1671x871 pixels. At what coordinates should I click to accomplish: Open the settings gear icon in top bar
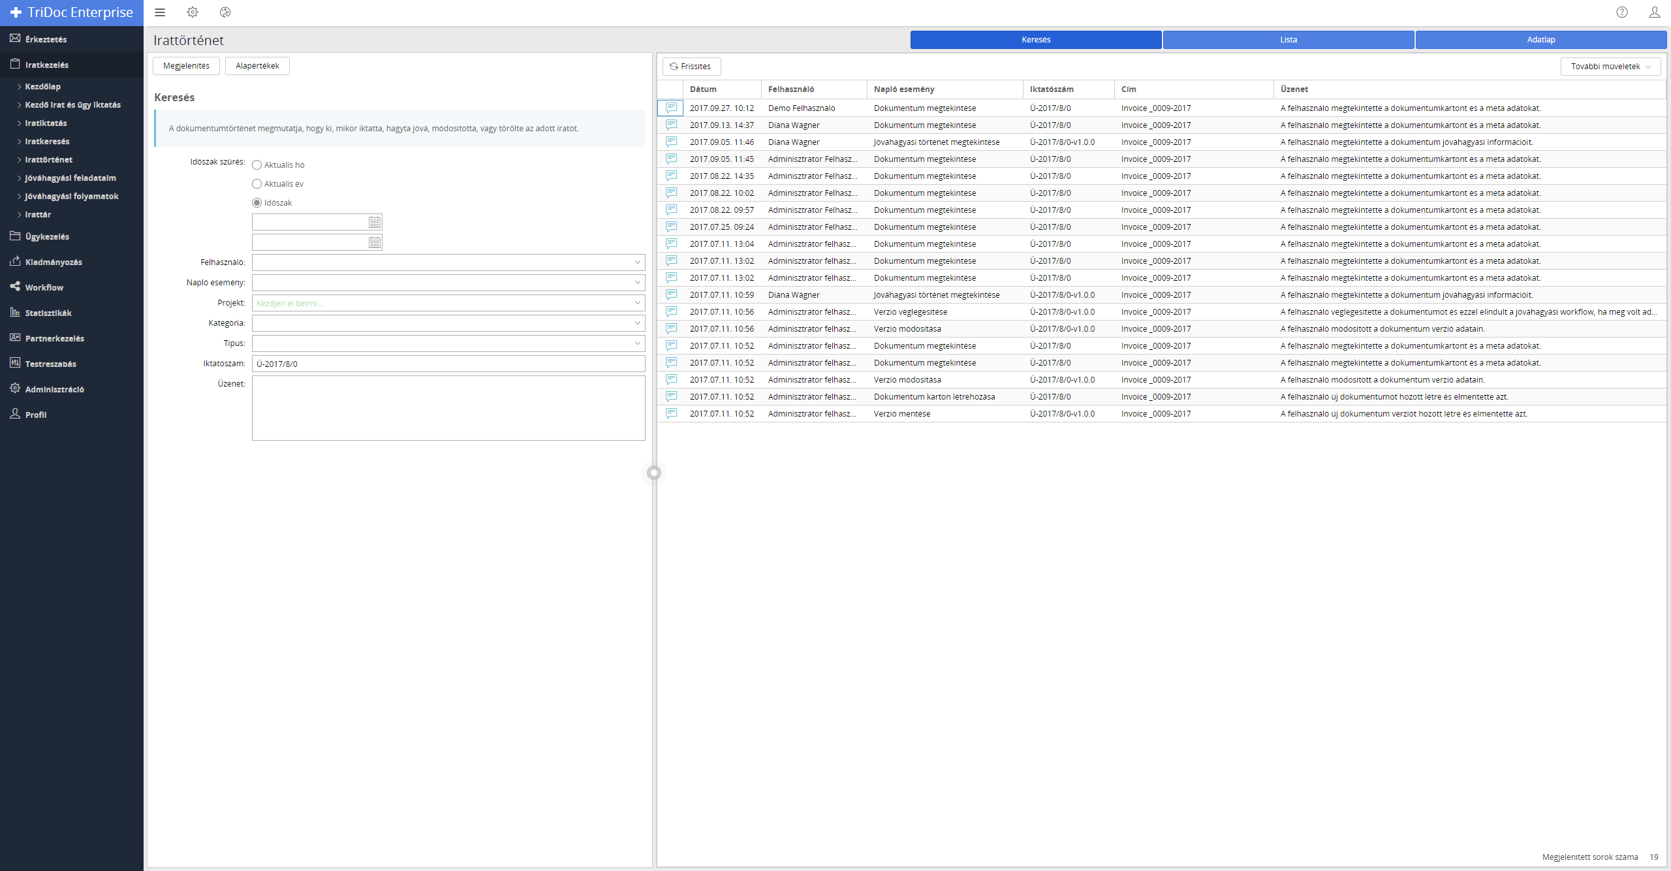click(193, 12)
